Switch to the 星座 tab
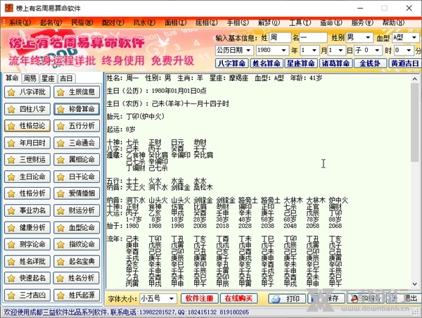 tap(48, 78)
